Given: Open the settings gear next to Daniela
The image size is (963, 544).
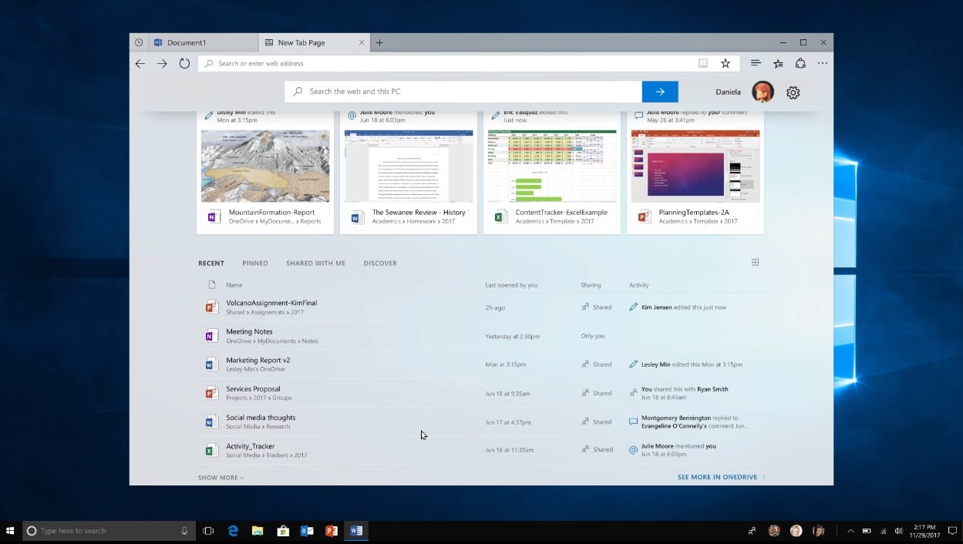Looking at the screenshot, I should point(793,92).
